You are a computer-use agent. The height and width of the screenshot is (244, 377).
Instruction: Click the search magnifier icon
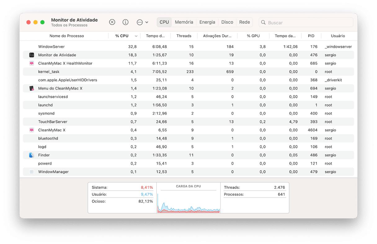[264, 22]
